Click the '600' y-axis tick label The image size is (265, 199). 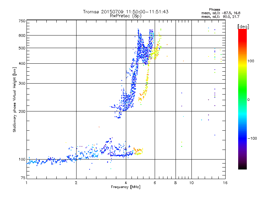tap(22, 35)
